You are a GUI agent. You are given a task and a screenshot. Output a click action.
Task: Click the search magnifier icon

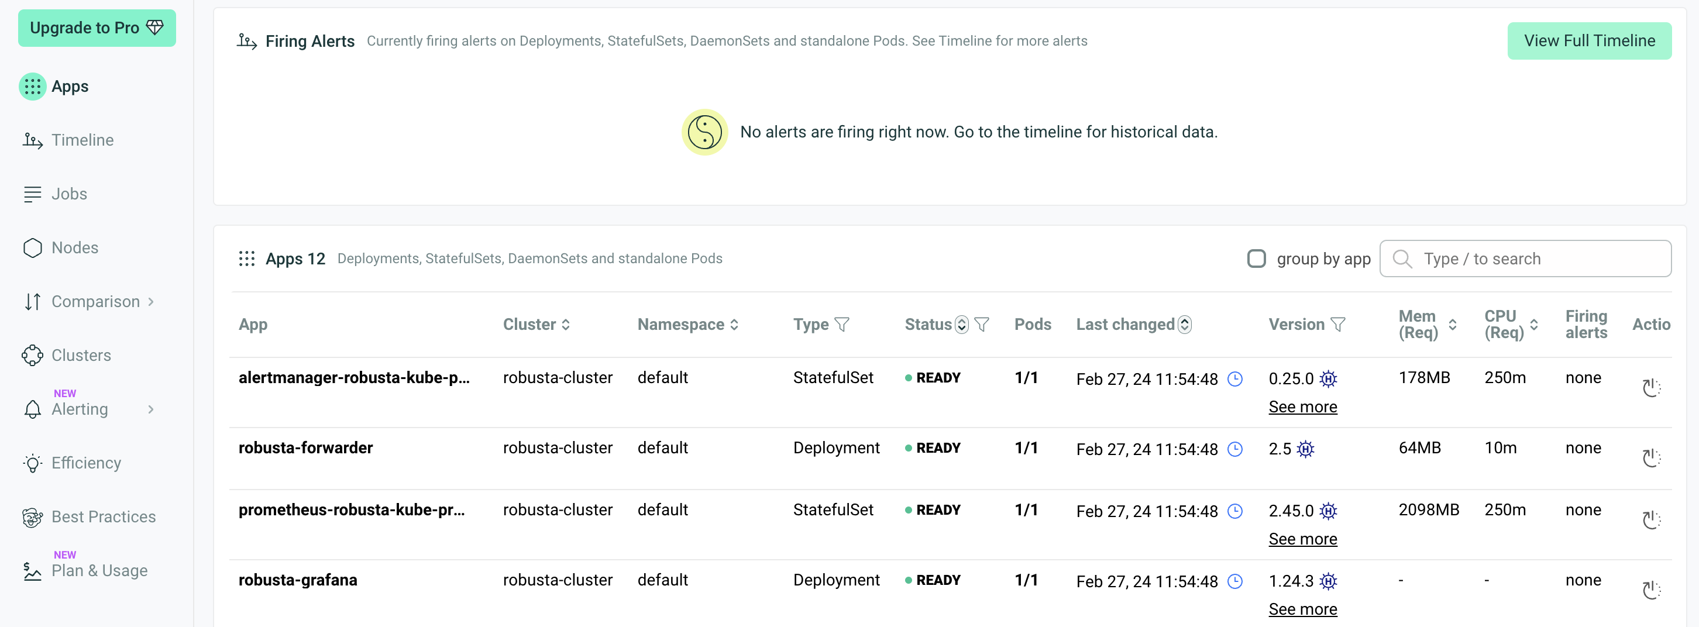(x=1402, y=259)
